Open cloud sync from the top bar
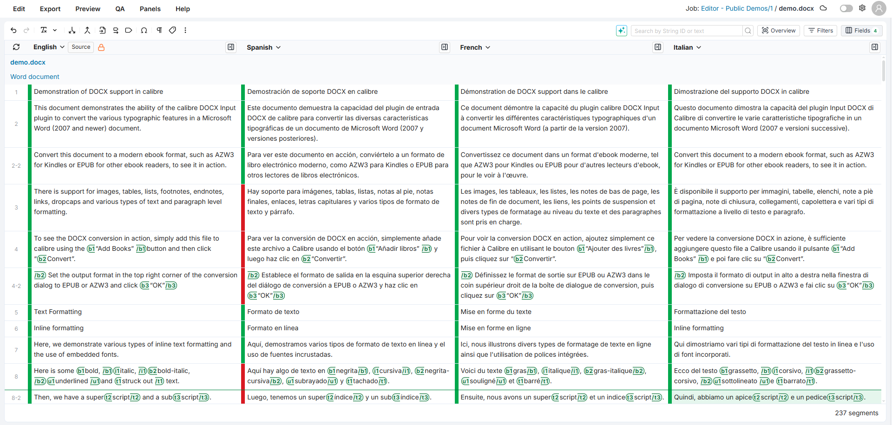 pyautogui.click(x=823, y=8)
